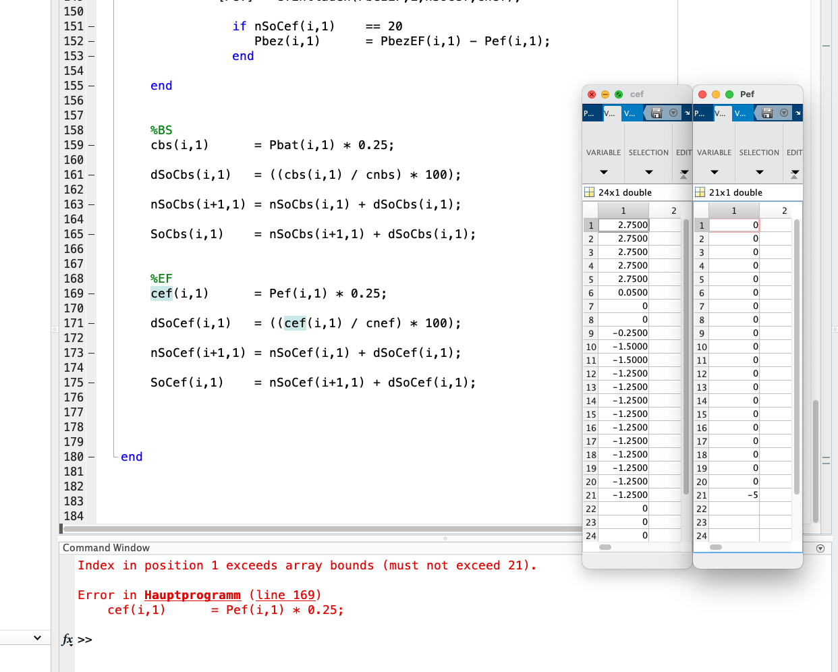This screenshot has width=838, height=672.
Task: Click quick access options circle in cef window
Action: 673,113
